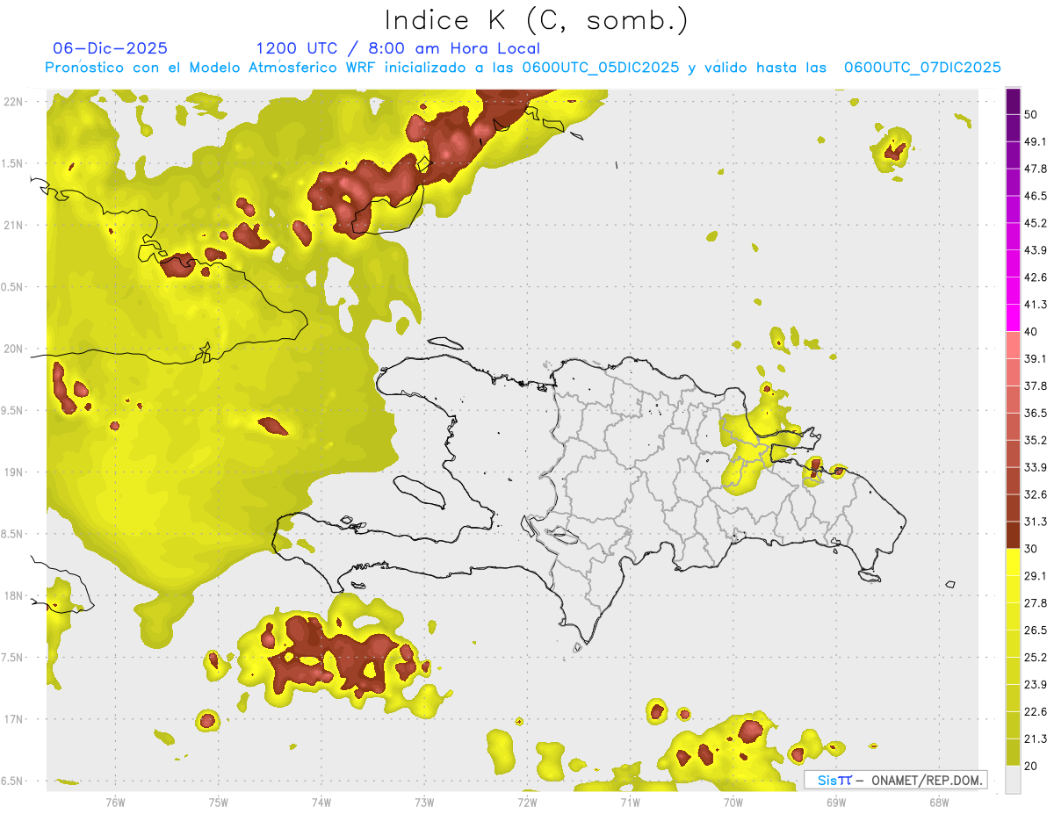The height and width of the screenshot is (814, 1054).
Task: Click the colorbar value 43.9
Action: pos(1036,250)
